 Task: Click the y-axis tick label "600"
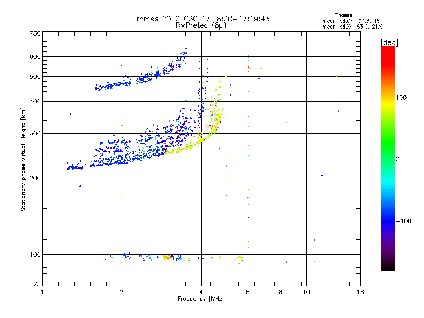click(36, 57)
